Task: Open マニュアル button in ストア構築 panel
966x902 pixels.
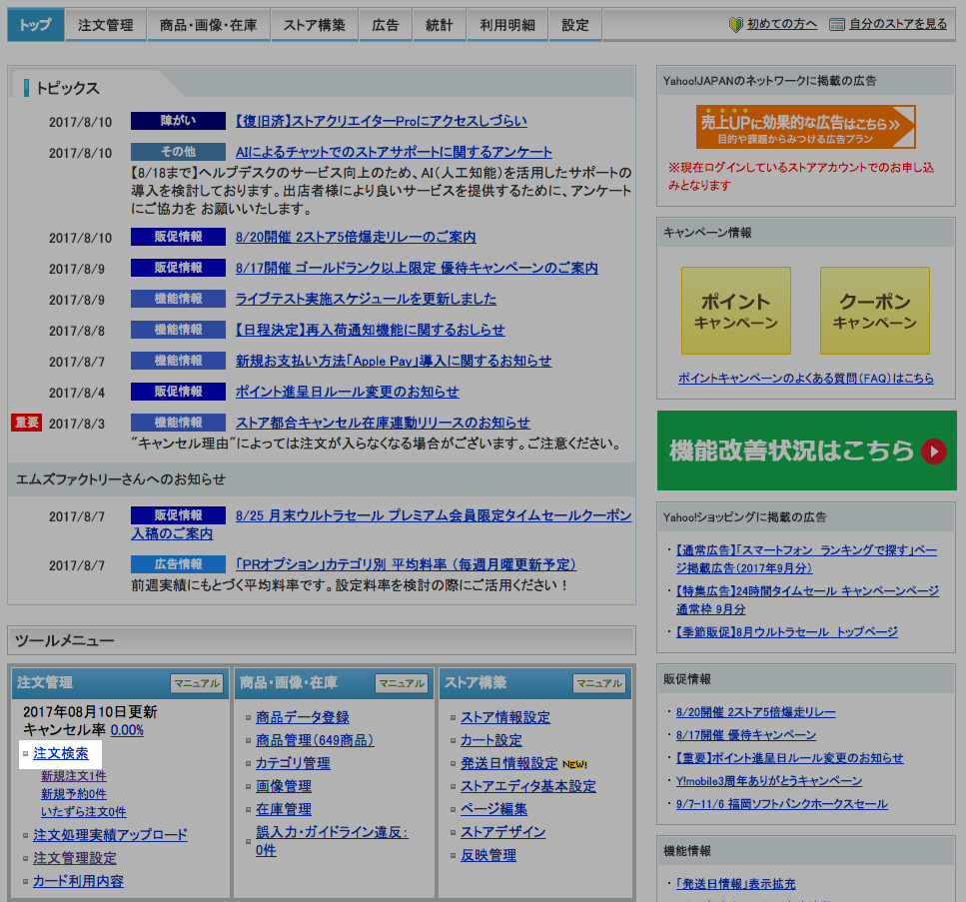Action: pos(599,683)
